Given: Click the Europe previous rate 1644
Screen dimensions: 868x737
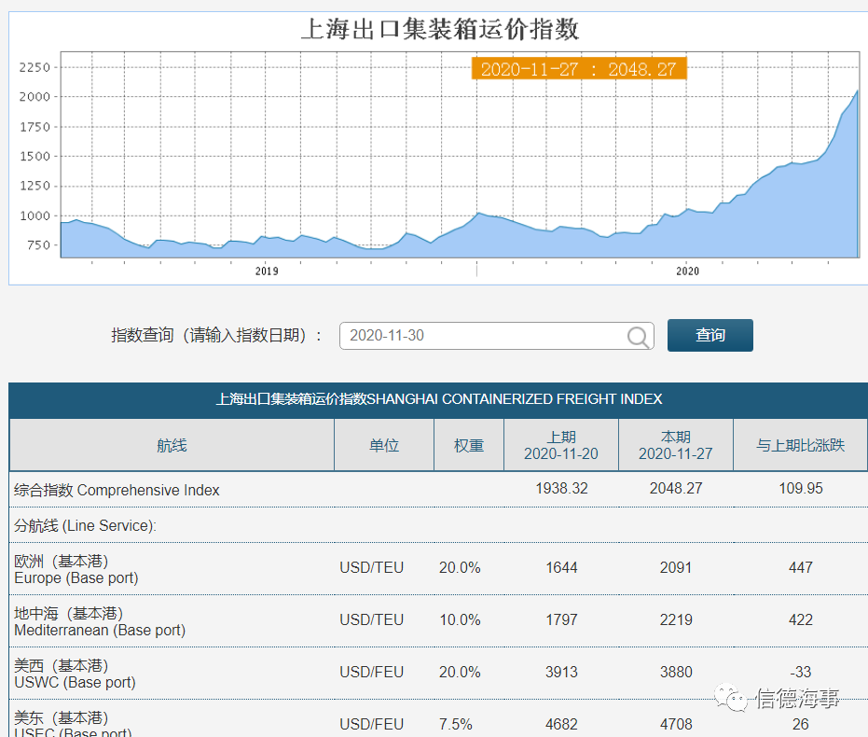Looking at the screenshot, I should tap(562, 567).
